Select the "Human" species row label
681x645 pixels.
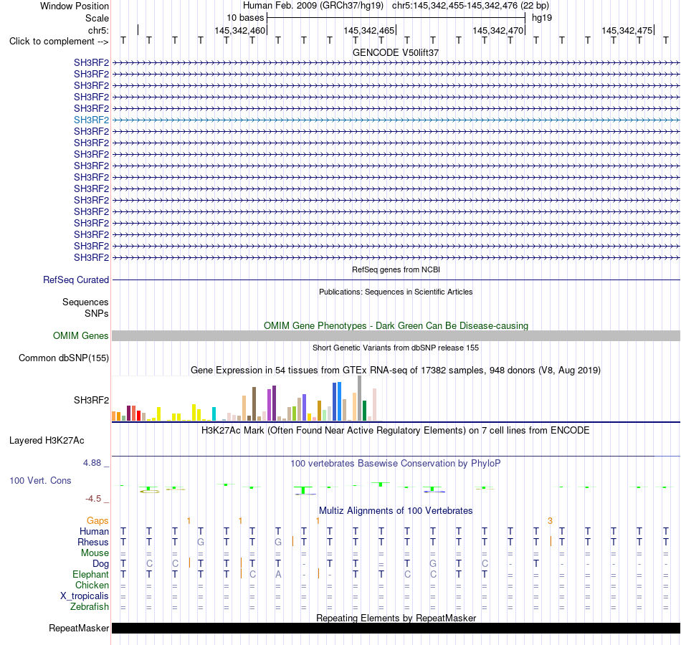(94, 531)
